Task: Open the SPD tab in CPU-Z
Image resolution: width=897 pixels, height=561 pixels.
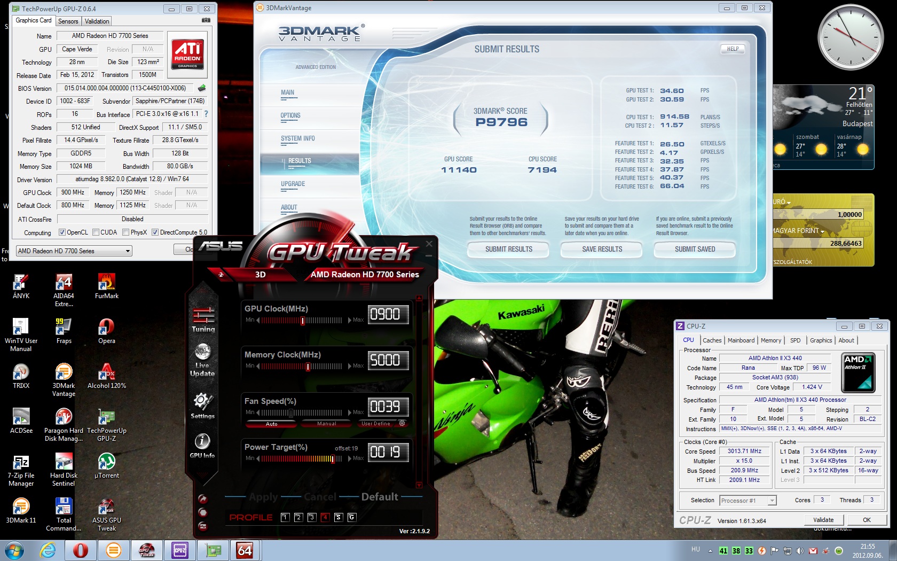Action: (796, 340)
